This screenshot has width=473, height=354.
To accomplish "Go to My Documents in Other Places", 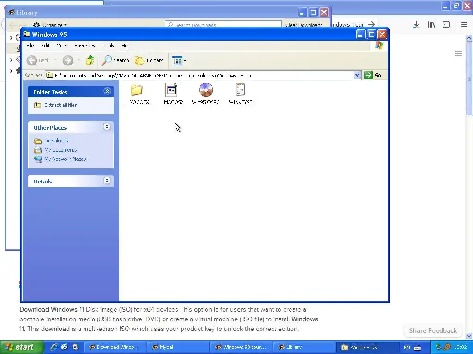I will click(61, 150).
